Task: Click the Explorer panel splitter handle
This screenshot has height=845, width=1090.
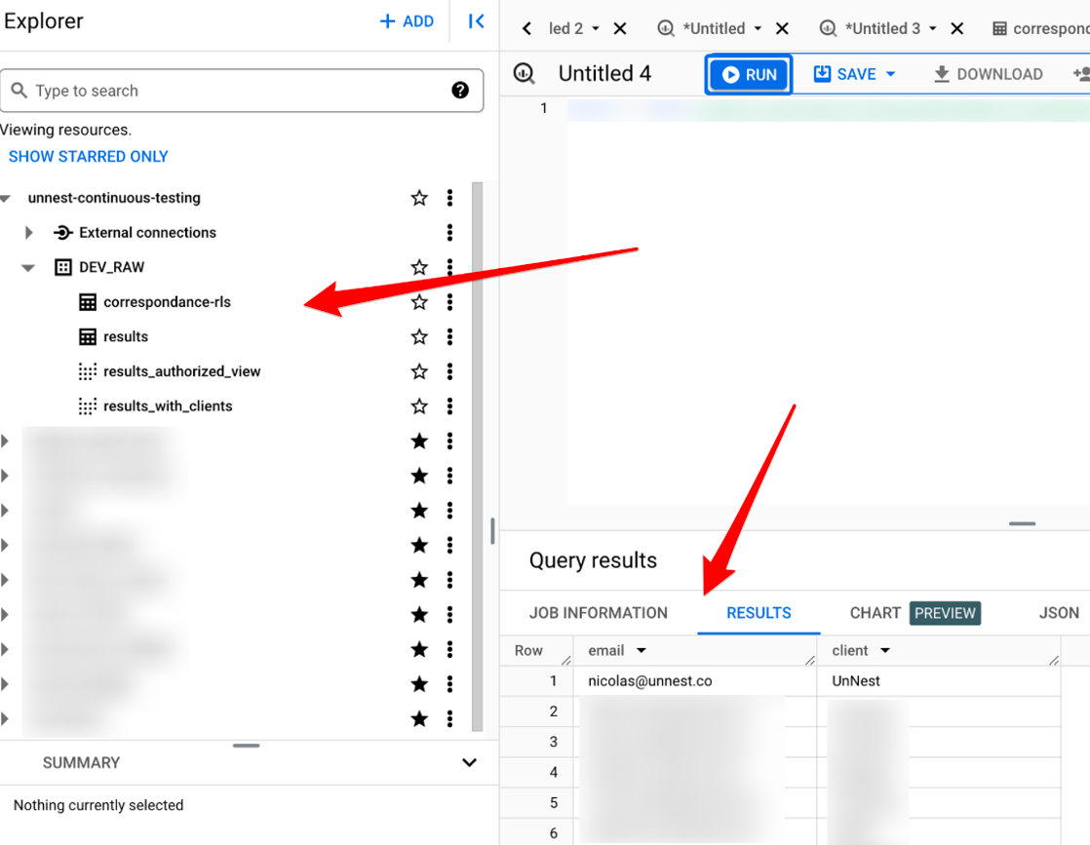Action: pyautogui.click(x=492, y=531)
